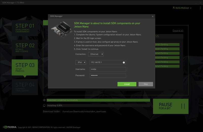The image size is (203, 132).
Task: Click the SDK Manager dialog title text
Action: [56, 16]
